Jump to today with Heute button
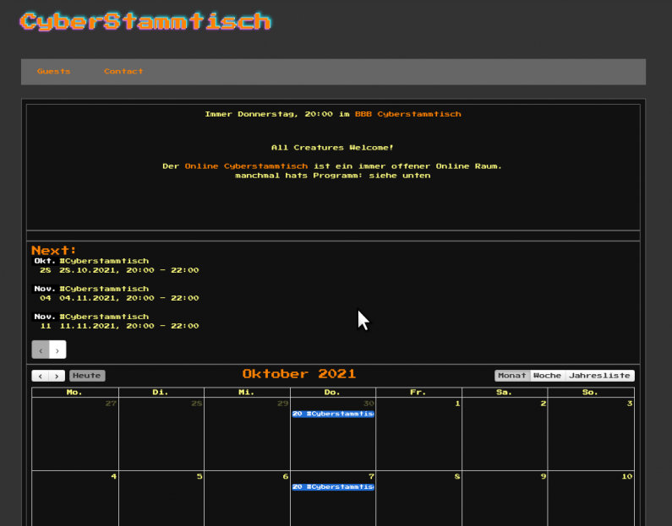Image resolution: width=672 pixels, height=526 pixels. click(x=87, y=376)
